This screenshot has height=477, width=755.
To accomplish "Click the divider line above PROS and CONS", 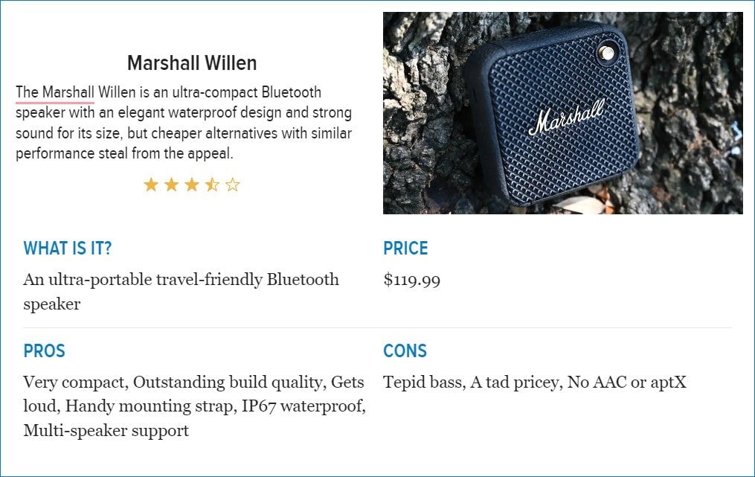I will coord(377,327).
